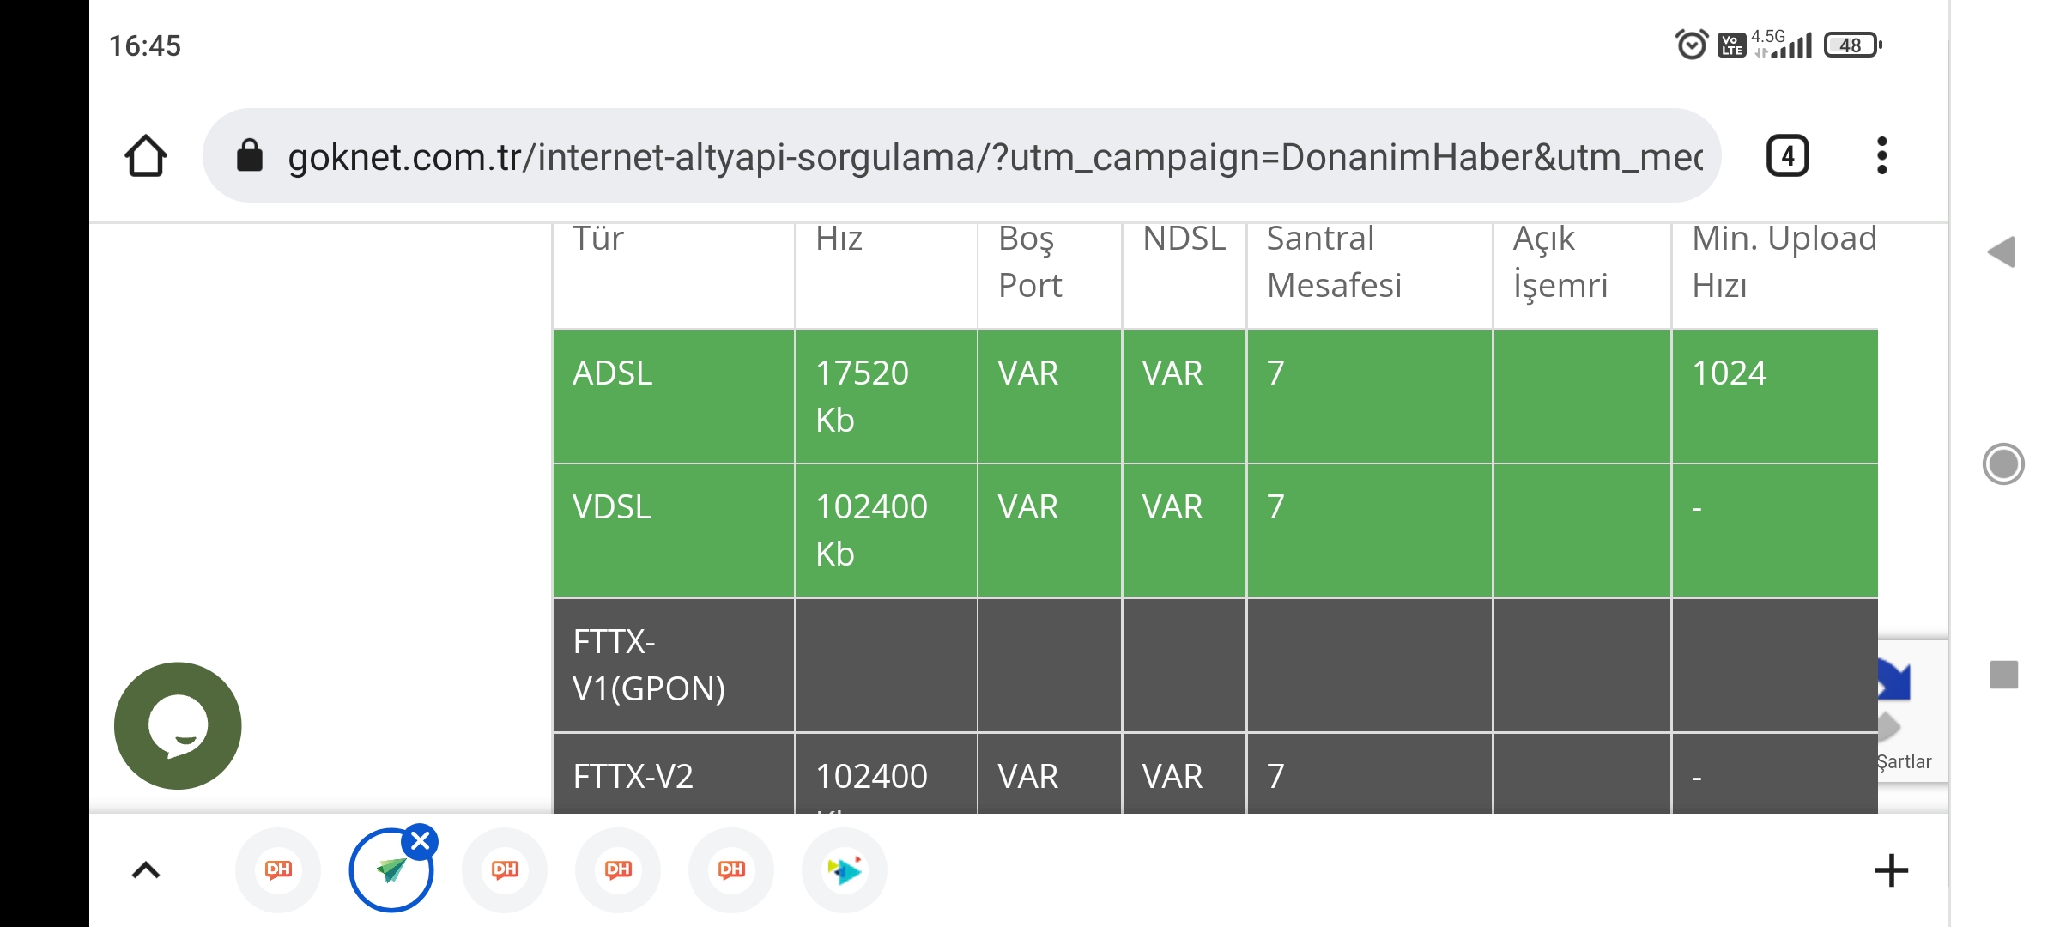This screenshot has width=2060, height=927.
Task: Tap the Android home circle button
Action: click(2003, 464)
